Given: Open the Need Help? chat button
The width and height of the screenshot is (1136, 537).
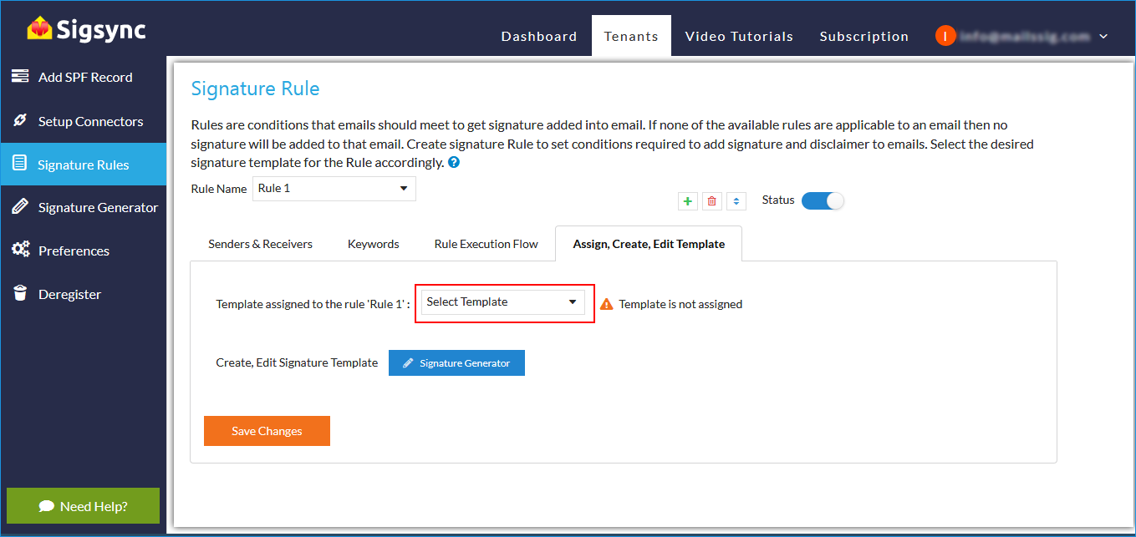Looking at the screenshot, I should (83, 506).
